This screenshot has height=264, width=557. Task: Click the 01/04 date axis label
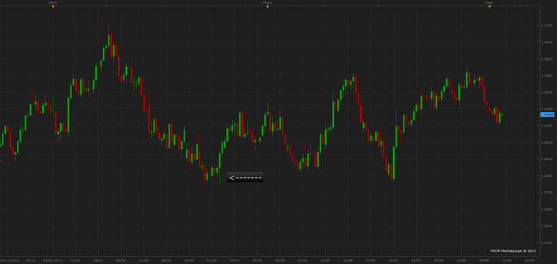point(212,260)
